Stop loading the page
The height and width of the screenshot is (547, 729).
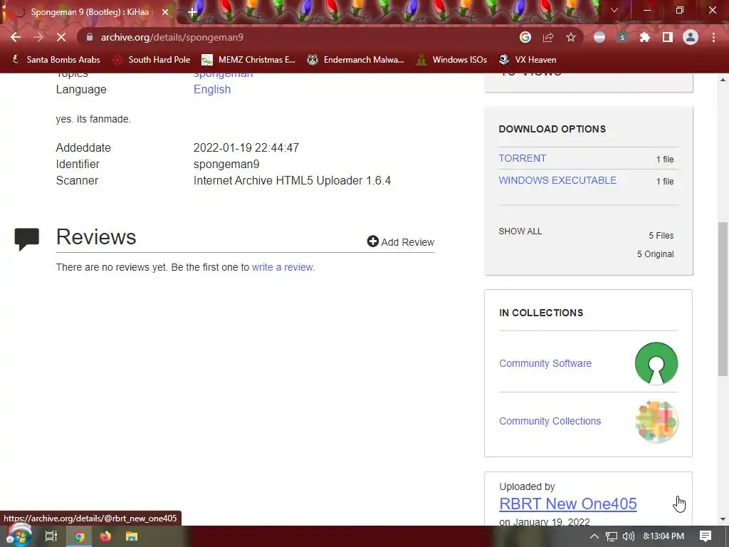[61, 37]
